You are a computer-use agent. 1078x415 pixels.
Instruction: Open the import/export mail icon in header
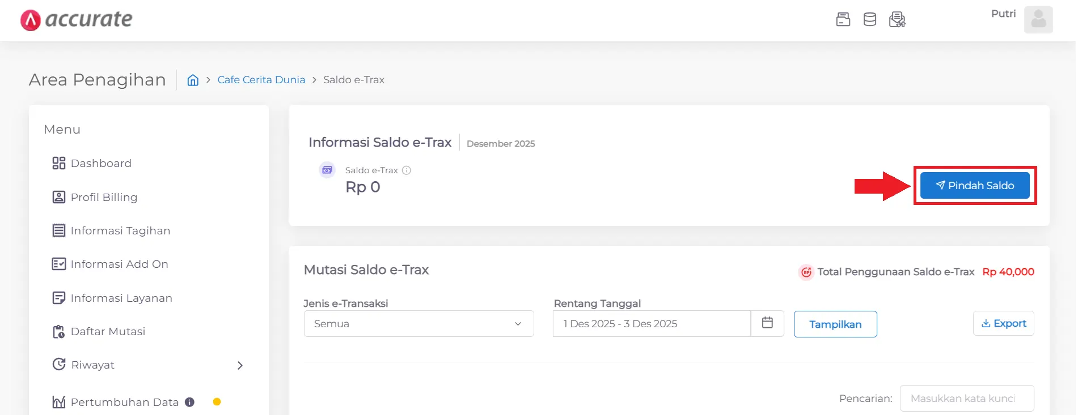[x=898, y=19]
